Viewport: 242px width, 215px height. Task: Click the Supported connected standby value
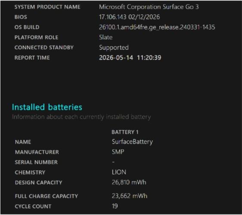click(114, 48)
